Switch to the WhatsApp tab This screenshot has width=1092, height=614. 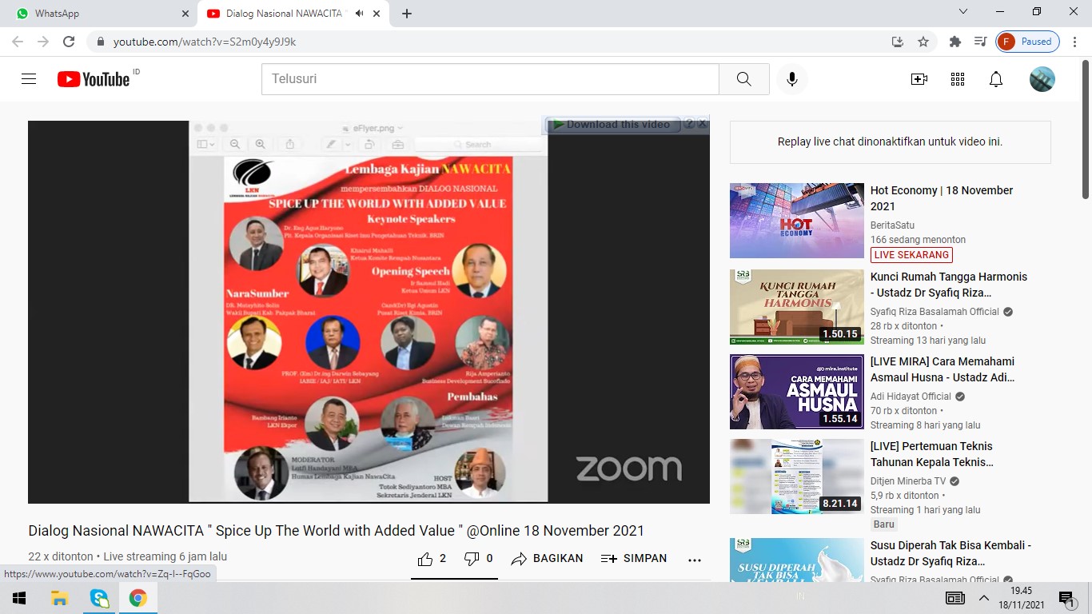(99, 14)
